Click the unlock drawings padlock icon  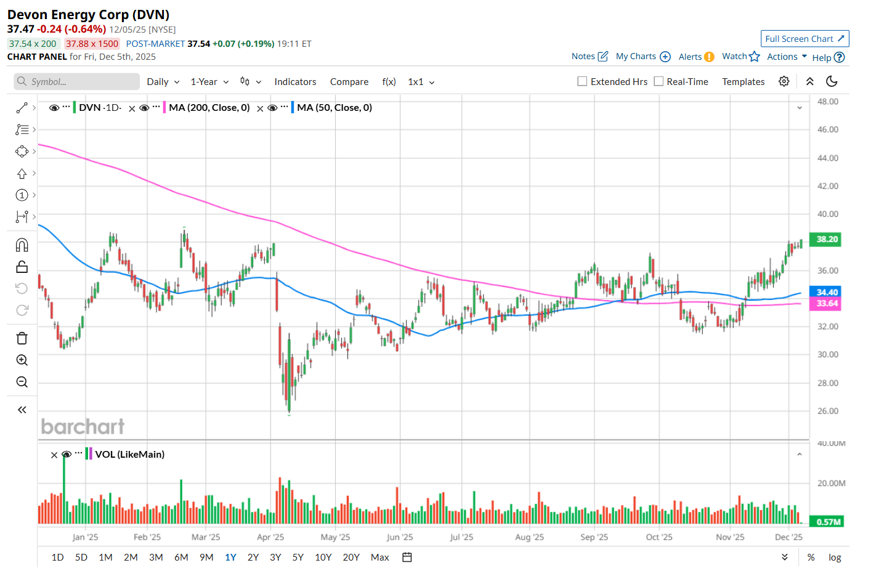coord(22,267)
